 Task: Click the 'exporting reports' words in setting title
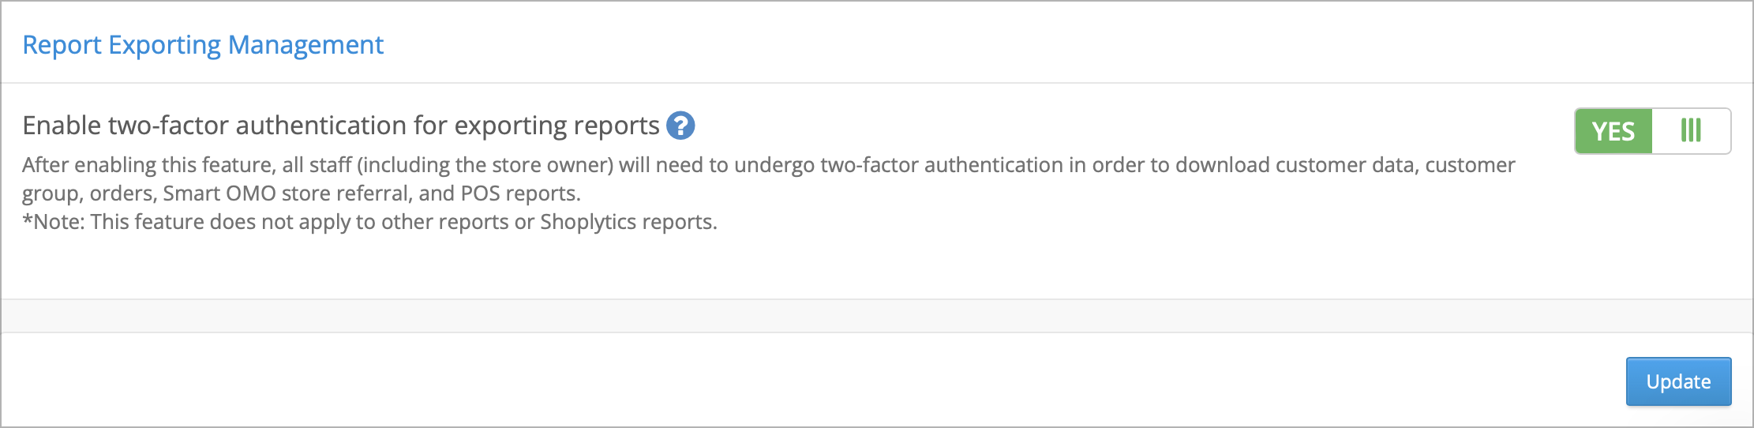pyautogui.click(x=557, y=126)
